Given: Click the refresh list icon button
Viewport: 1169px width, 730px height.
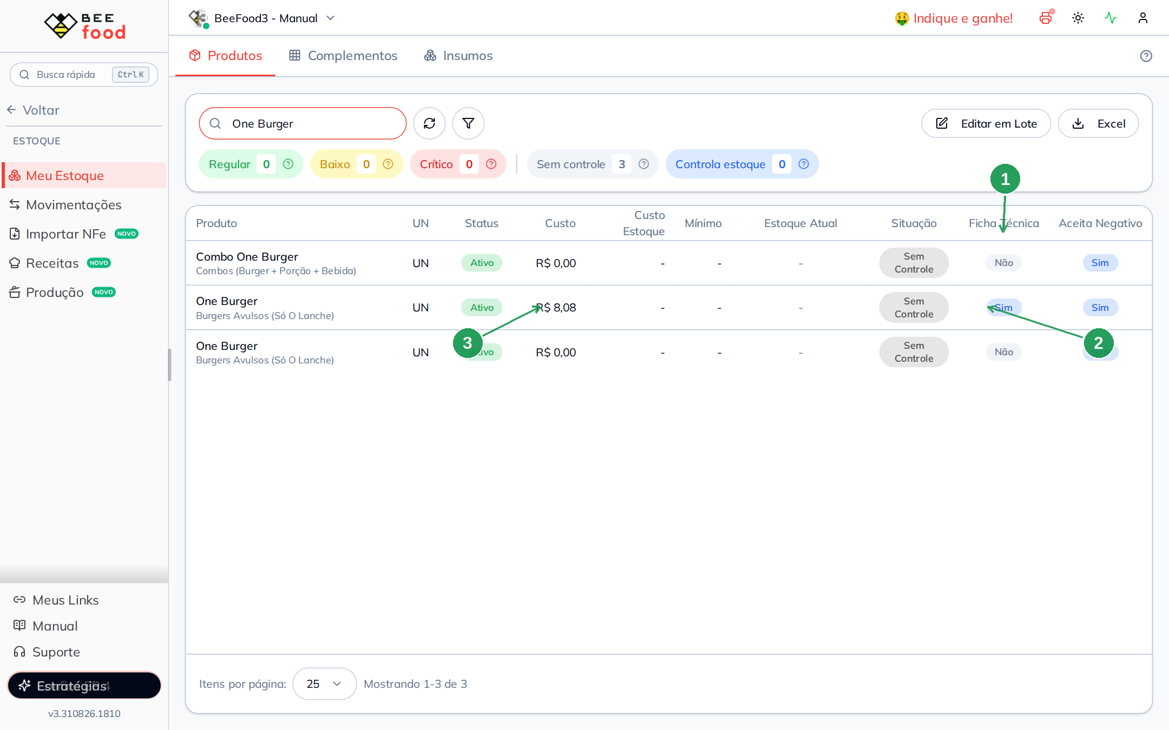Looking at the screenshot, I should tap(429, 123).
